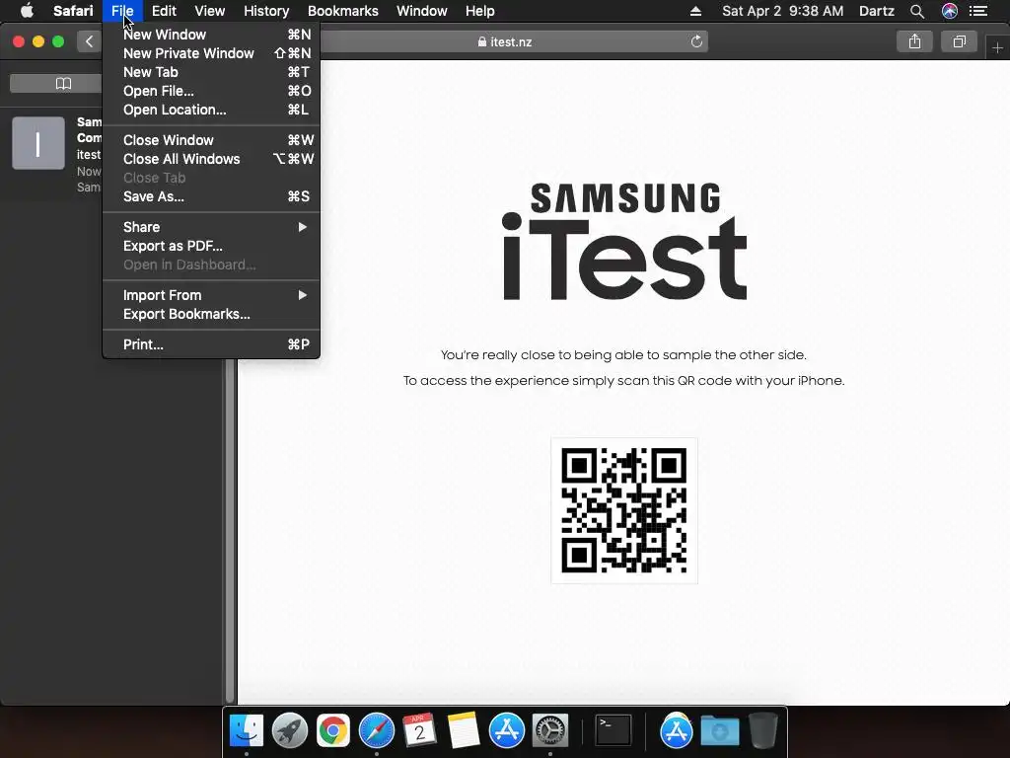Open App Store beside Notes in Dock
This screenshot has width=1010, height=758.
[x=507, y=731]
